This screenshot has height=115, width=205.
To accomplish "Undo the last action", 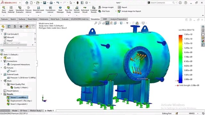I will point(58,3).
